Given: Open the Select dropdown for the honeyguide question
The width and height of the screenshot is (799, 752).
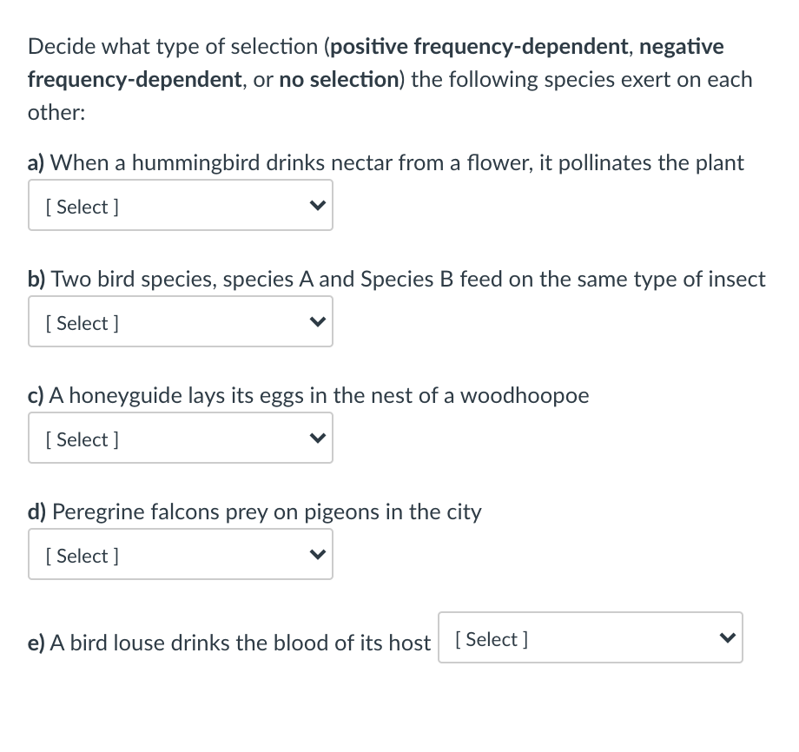Looking at the screenshot, I should pyautogui.click(x=180, y=438).
